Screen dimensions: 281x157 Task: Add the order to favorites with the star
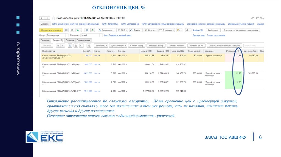[54, 18]
